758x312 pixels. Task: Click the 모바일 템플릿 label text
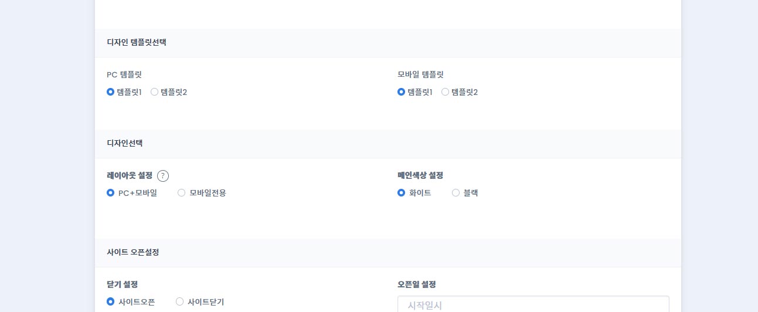[420, 74]
